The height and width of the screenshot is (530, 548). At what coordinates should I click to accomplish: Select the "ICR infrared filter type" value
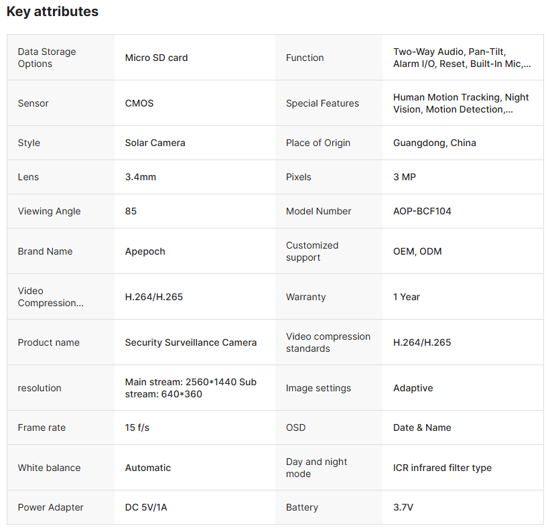click(x=442, y=468)
